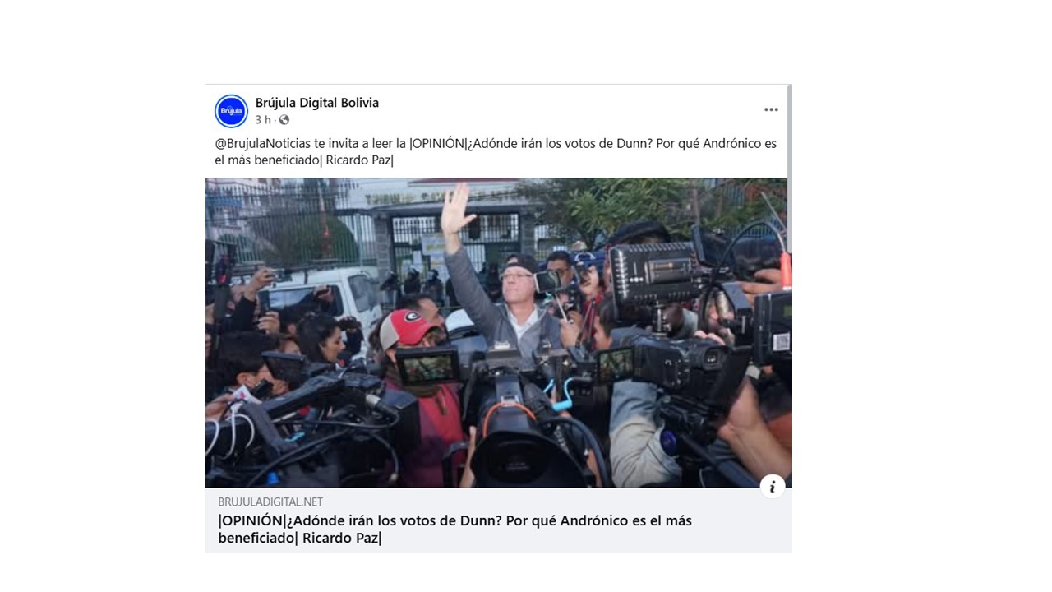The width and height of the screenshot is (1052, 592).
Task: Click the info icon on article image
Action: [x=772, y=486]
